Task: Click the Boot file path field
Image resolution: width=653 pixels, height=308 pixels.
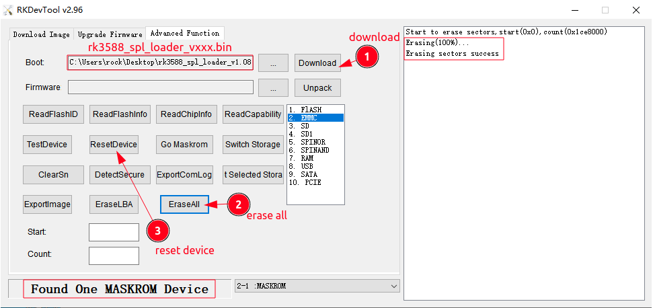Action: pos(160,63)
